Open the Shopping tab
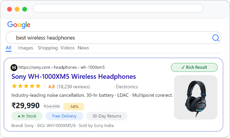The width and height of the screenshot is (230, 138). coord(48,48)
